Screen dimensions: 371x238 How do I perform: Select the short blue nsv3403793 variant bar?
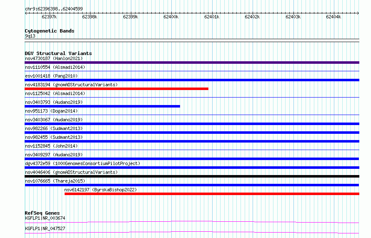102,106
